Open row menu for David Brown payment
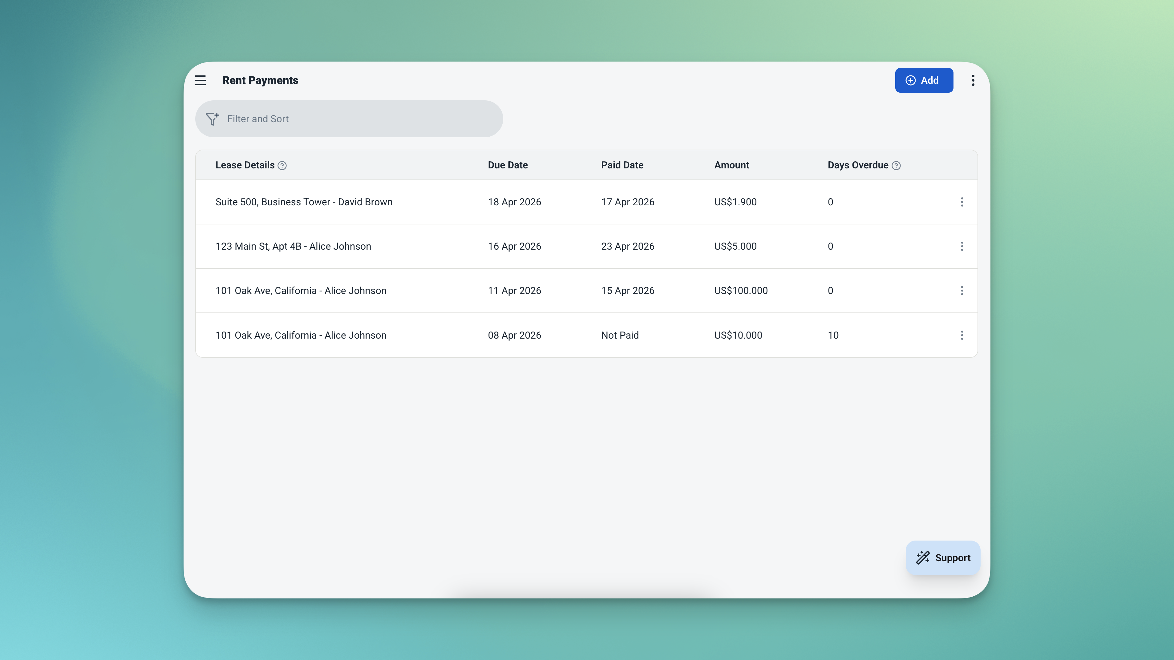This screenshot has width=1174, height=660. pyautogui.click(x=961, y=202)
